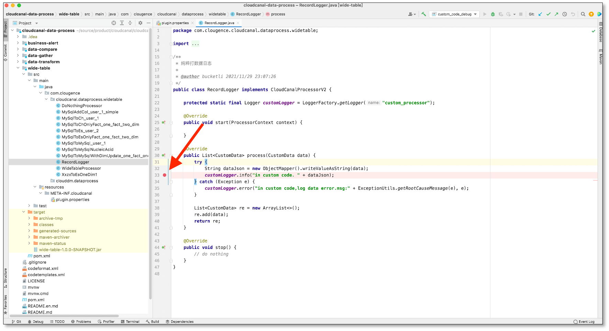609x331 pixels.
Task: Open Search Everywhere with the magnifier icon
Action: [x=583, y=14]
